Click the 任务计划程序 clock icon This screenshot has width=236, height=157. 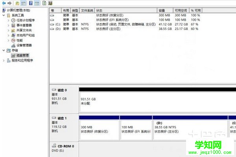13,20
